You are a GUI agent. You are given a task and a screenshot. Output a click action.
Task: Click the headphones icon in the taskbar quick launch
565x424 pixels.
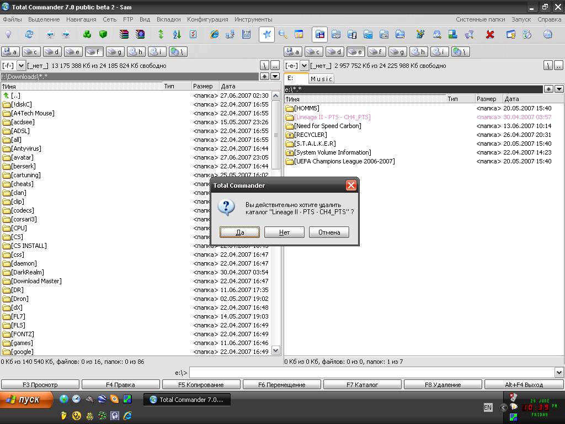(x=115, y=416)
